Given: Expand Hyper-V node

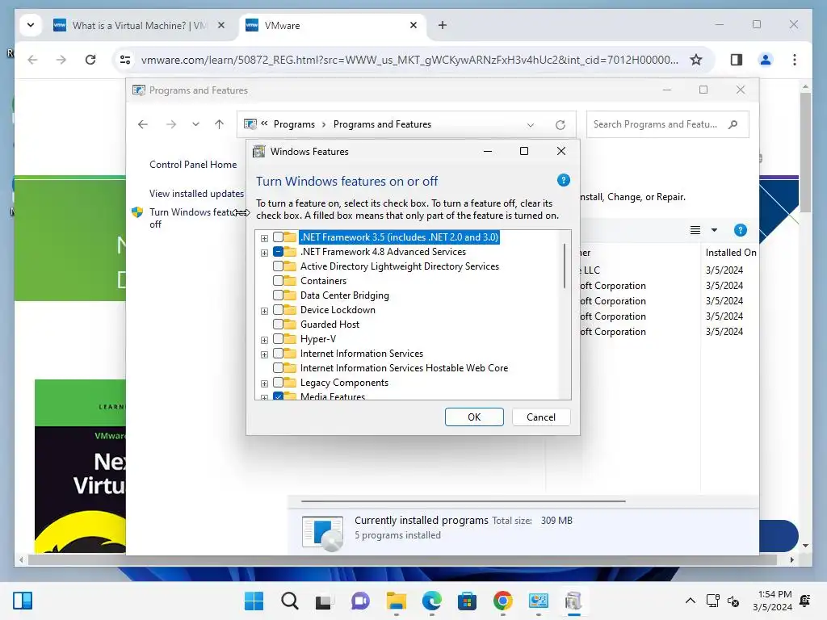Looking at the screenshot, I should click(264, 340).
